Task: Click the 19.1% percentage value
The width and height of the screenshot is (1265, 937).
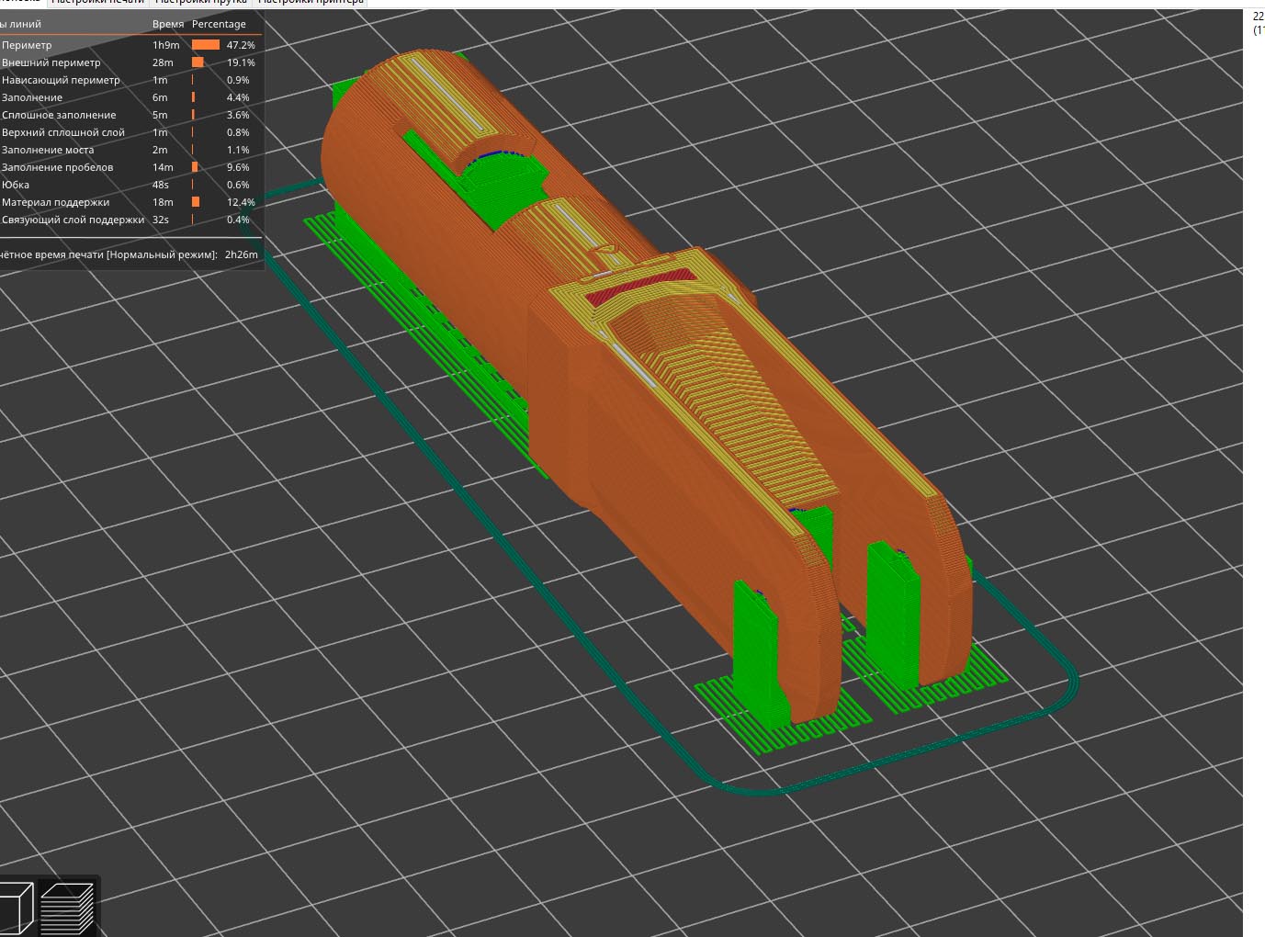Action: coord(241,62)
